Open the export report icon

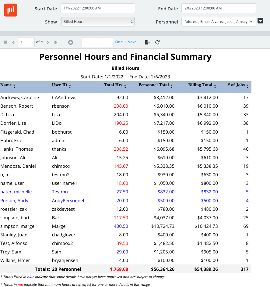pyautogui.click(x=147, y=42)
